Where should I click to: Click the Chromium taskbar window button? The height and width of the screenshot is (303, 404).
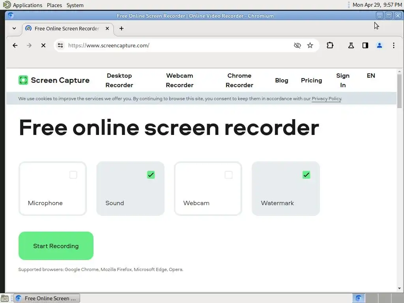point(47,298)
